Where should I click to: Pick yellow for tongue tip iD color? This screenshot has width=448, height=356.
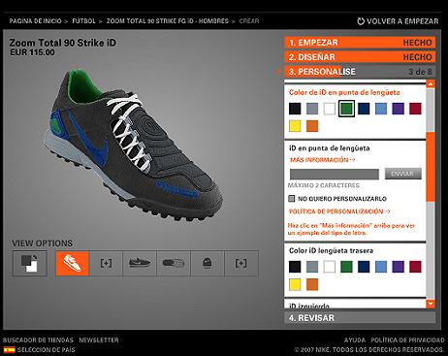click(295, 126)
